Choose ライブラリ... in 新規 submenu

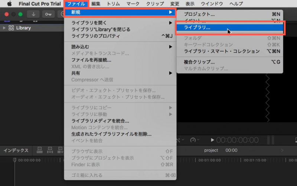point(230,27)
